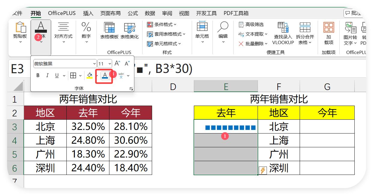The height and width of the screenshot is (195, 373).
Task: Click the 拆分合并表格 tool
Action: click(x=305, y=33)
